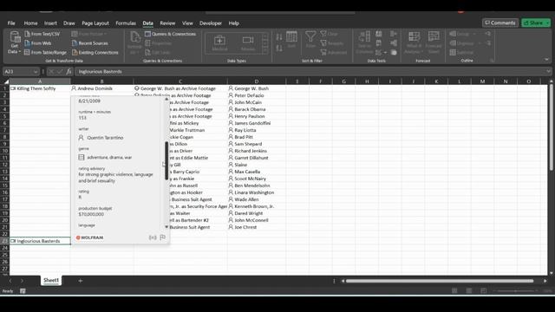Click Text to Columns

pyautogui.click(x=364, y=42)
